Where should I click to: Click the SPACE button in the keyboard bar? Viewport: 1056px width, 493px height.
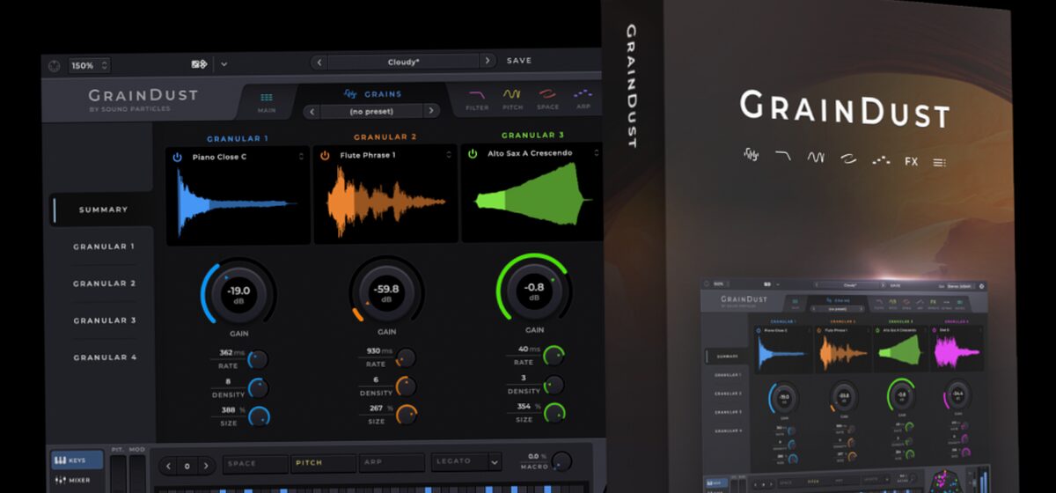256,463
